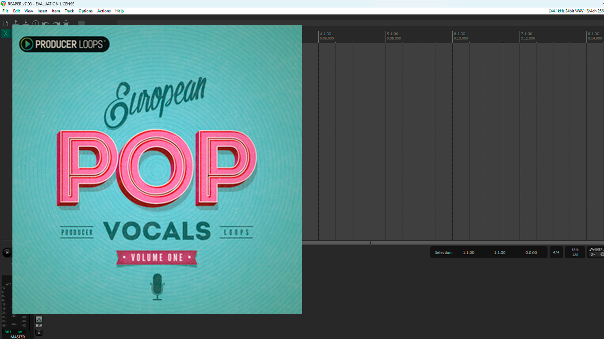Click the Undo toolbar icon
The width and height of the screenshot is (604, 339).
[46, 23]
